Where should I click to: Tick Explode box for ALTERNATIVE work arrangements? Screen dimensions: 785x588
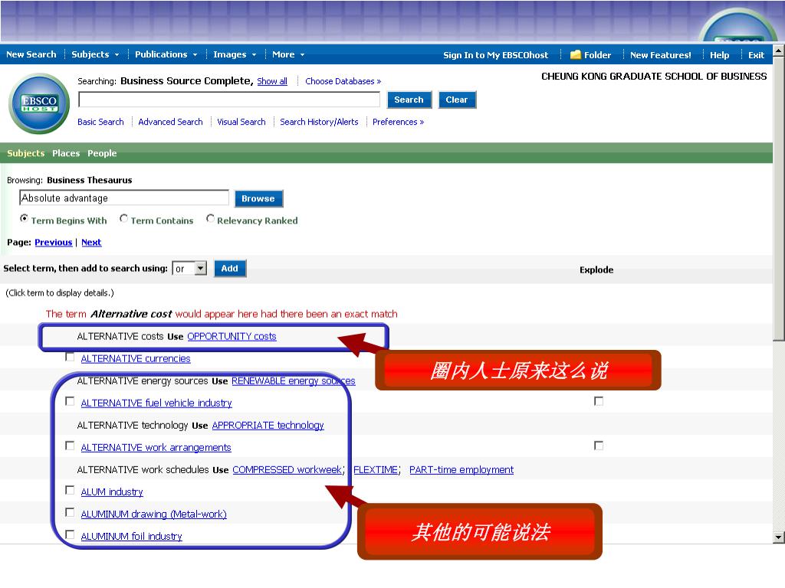coord(598,445)
